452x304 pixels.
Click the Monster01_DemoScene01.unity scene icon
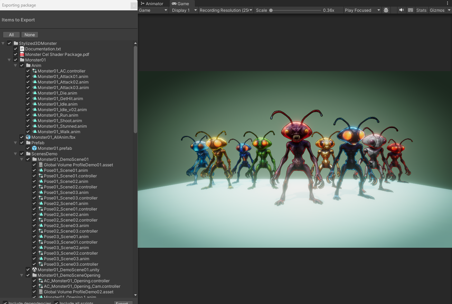(35, 270)
